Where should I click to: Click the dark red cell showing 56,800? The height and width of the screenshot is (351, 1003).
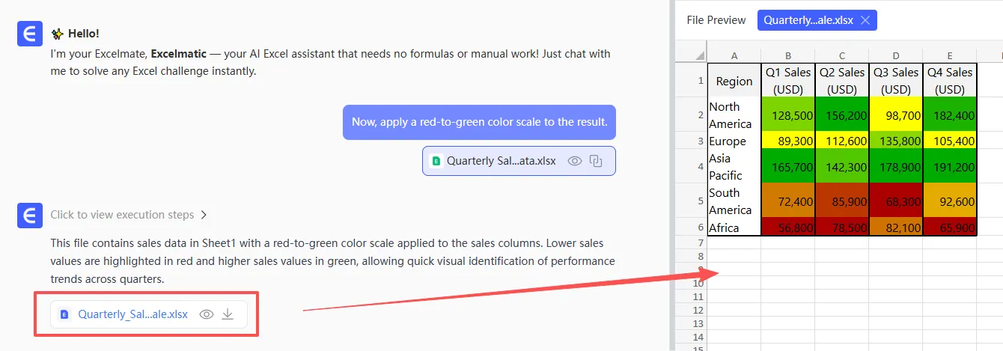788,228
